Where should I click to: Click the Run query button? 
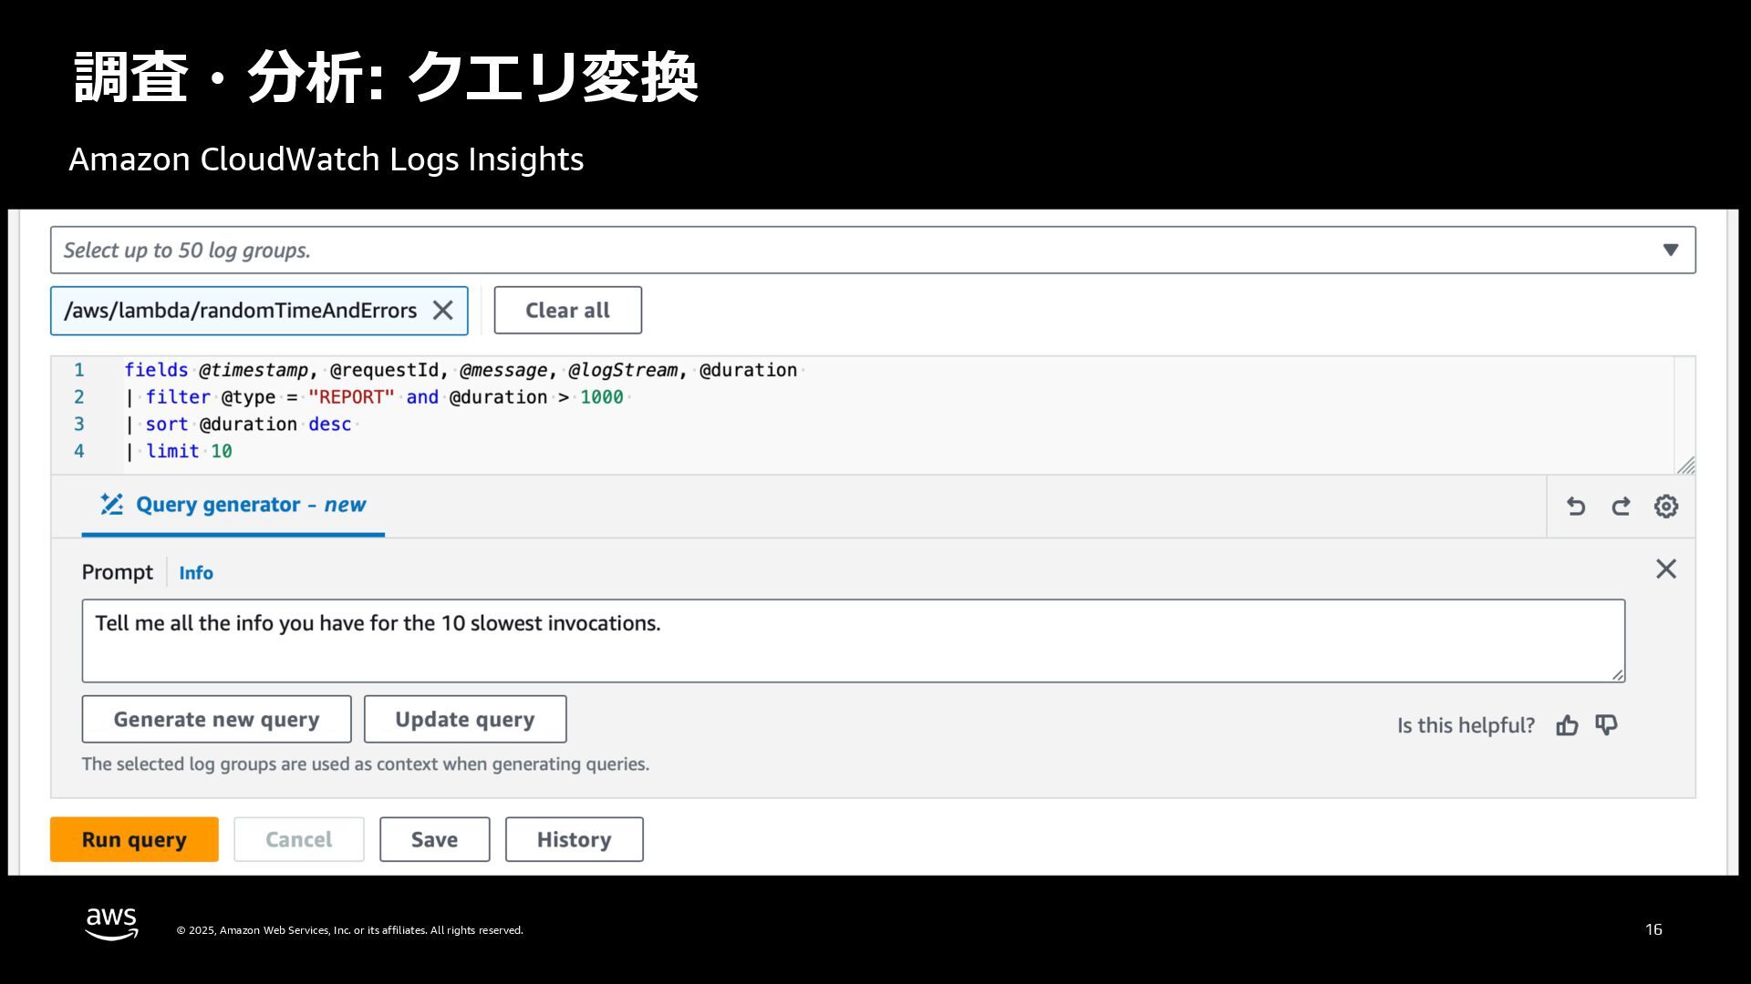[134, 840]
